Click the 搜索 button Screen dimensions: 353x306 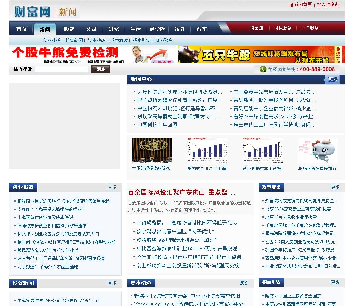(101, 69)
